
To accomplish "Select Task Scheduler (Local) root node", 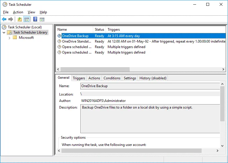I will tap(25, 27).
